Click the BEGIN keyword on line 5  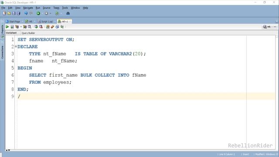tap(25, 68)
